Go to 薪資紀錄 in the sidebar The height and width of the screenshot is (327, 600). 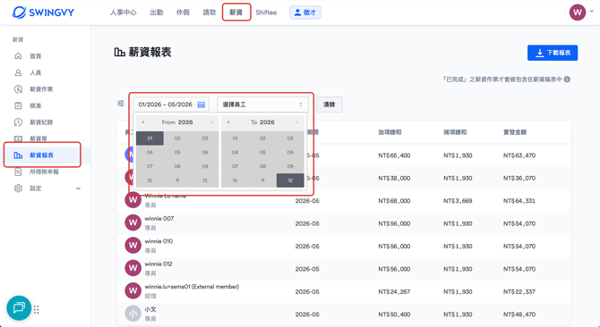click(41, 122)
